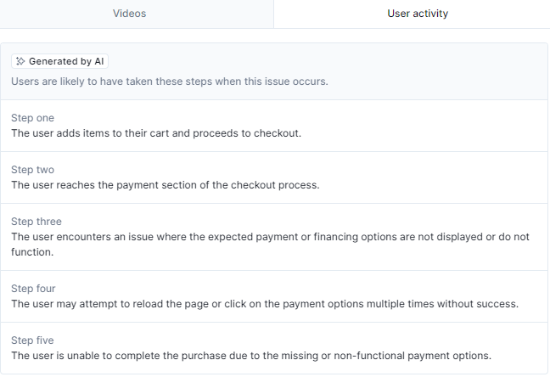The width and height of the screenshot is (550, 377).
Task: Click the 'Users are likely to have taken' subtitle
Action: (x=170, y=82)
